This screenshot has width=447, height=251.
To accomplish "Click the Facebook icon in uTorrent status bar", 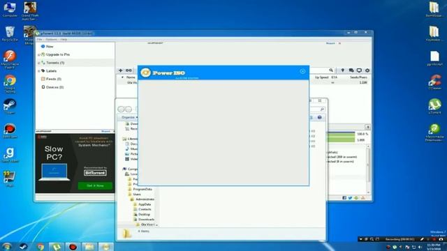I will click(x=344, y=198).
